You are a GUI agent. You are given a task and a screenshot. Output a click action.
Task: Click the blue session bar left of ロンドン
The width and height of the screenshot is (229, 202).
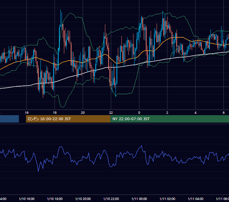[x=9, y=119]
